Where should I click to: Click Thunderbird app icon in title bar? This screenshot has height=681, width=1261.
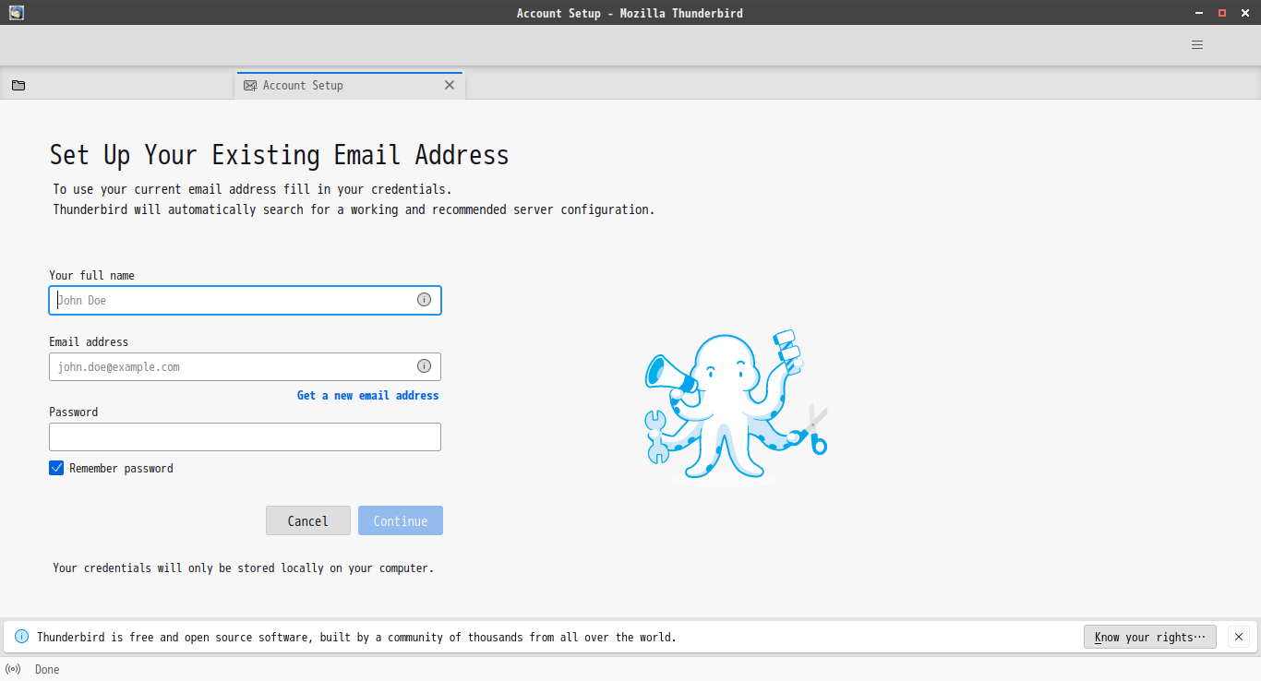[x=16, y=13]
